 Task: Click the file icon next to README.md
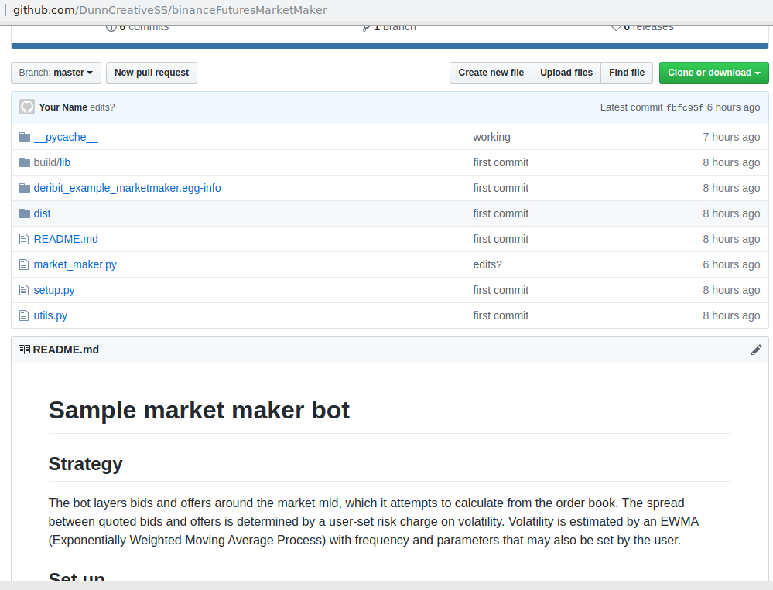pyautogui.click(x=25, y=239)
